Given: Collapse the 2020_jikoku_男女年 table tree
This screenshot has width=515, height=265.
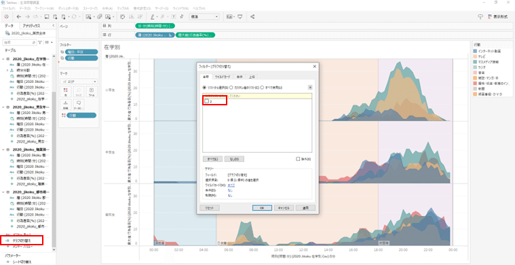Looking at the screenshot, I should 3,107.
